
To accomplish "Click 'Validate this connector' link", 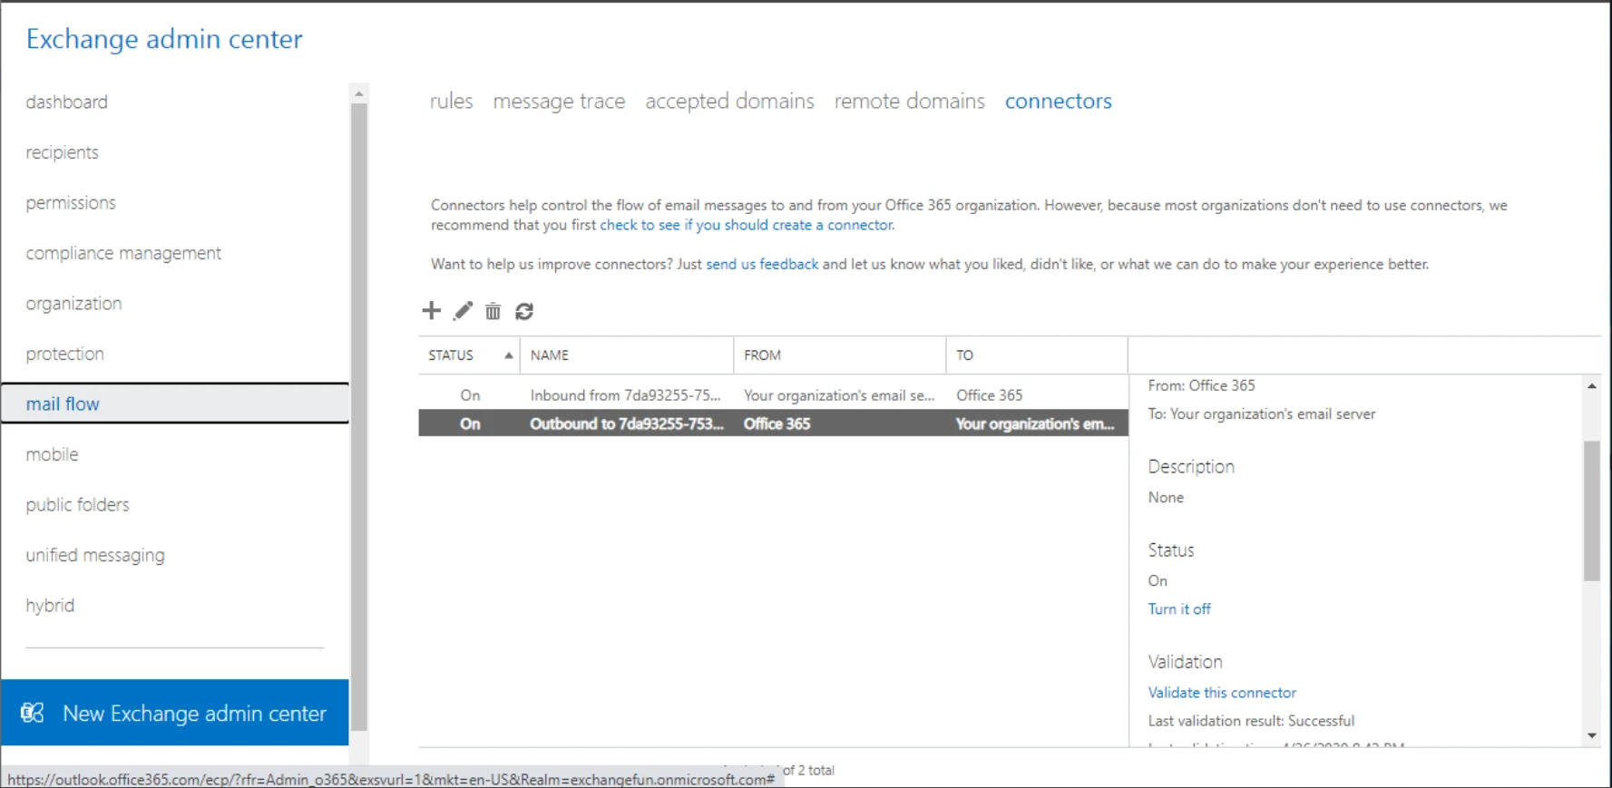I will tap(1221, 693).
